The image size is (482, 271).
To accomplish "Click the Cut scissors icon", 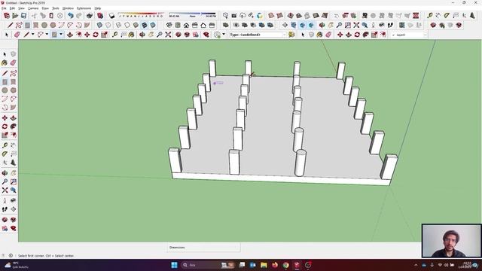I will click(34, 16).
